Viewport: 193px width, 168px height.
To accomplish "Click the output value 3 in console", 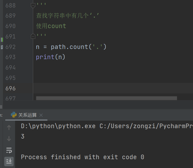I will 23,136.
